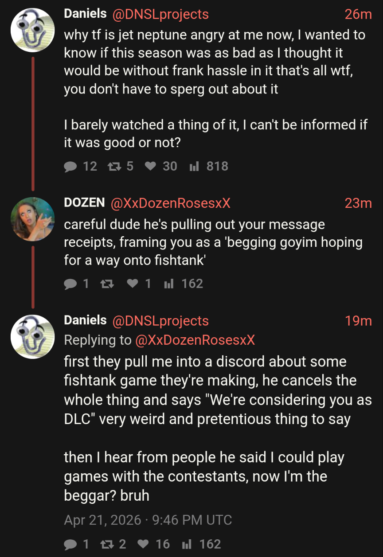Open the 23m timestamp on DOZEN's post
The height and width of the screenshot is (557, 383).
tap(358, 203)
